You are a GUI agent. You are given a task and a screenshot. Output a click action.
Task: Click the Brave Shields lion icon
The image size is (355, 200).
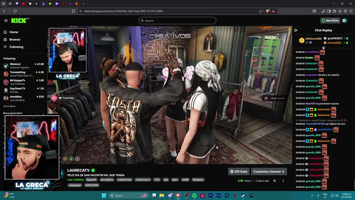[267, 11]
